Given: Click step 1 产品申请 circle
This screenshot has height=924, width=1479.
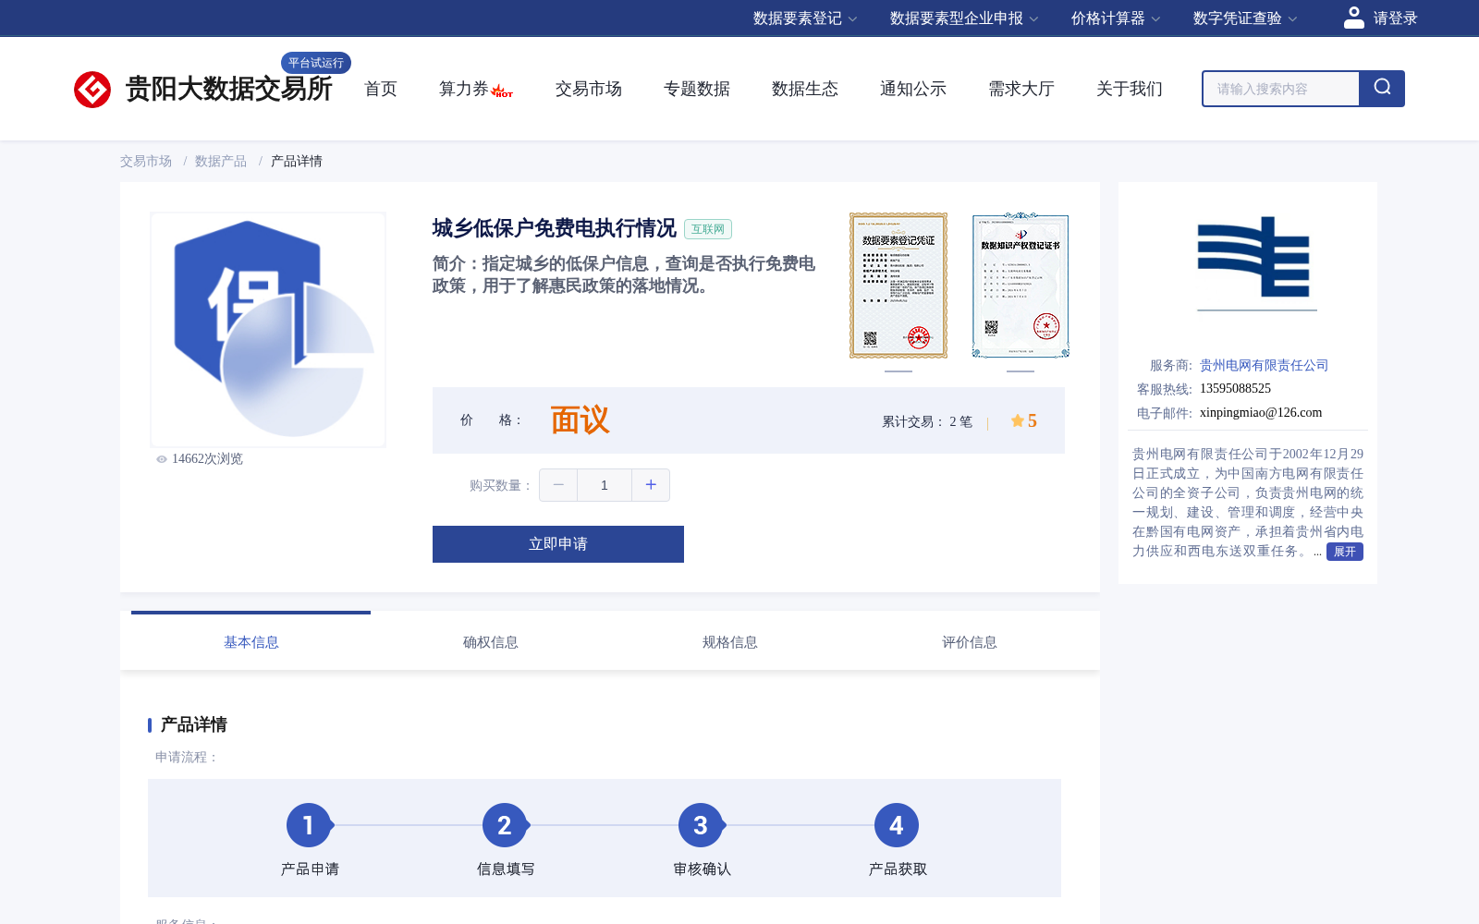Looking at the screenshot, I should (309, 825).
